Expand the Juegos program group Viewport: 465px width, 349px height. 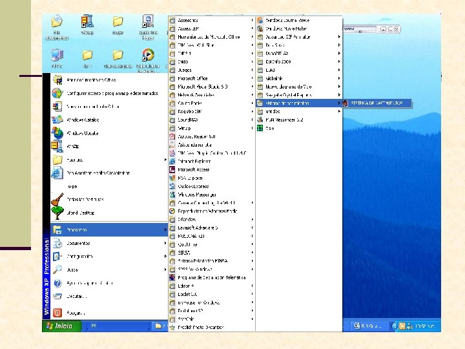[211, 70]
